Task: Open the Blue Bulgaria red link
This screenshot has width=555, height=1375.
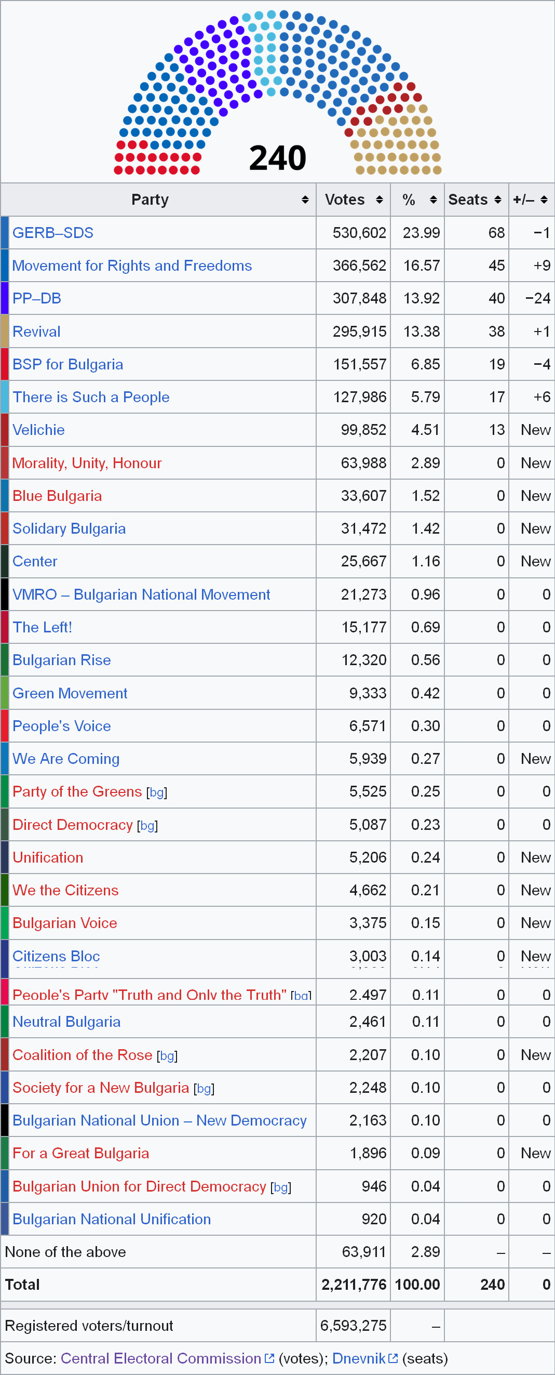Action: click(57, 496)
